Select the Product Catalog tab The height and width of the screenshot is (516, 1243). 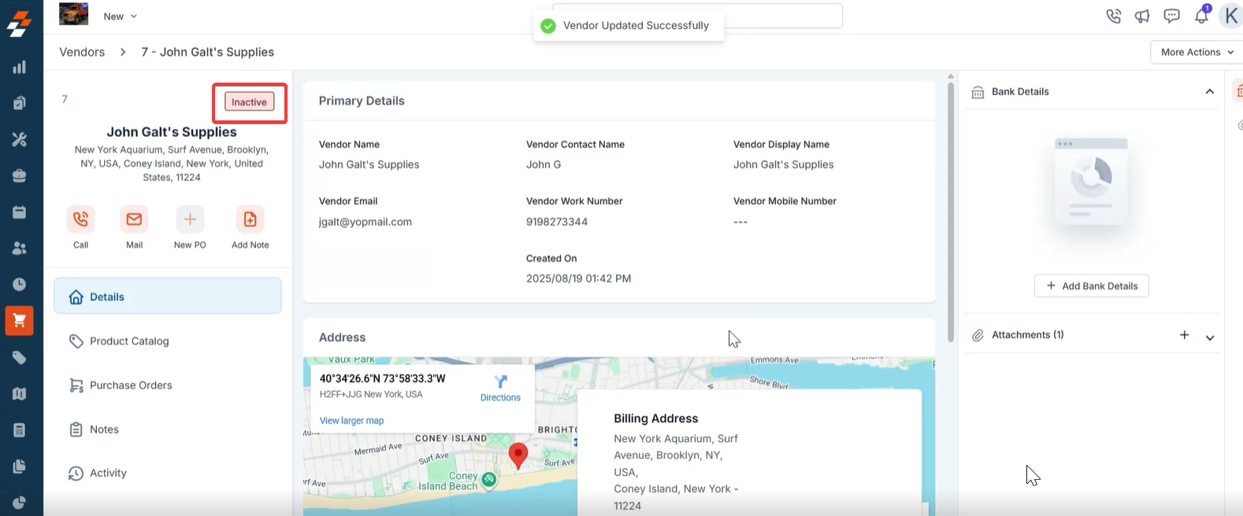click(168, 341)
